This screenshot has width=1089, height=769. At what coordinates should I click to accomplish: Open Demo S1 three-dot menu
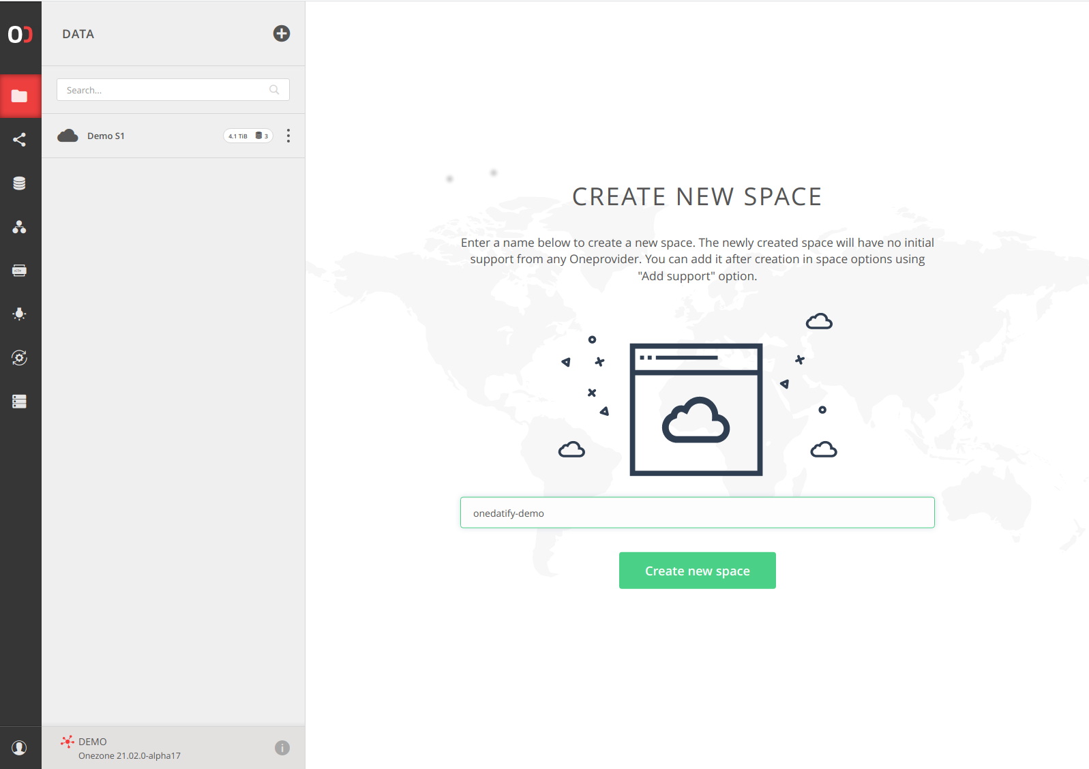(x=288, y=136)
